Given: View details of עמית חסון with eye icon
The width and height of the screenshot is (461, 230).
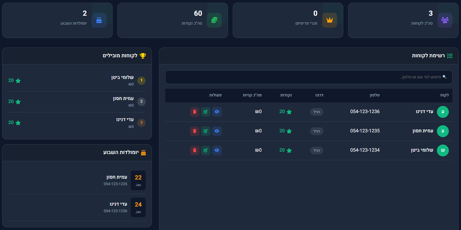Looking at the screenshot, I should [x=217, y=131].
